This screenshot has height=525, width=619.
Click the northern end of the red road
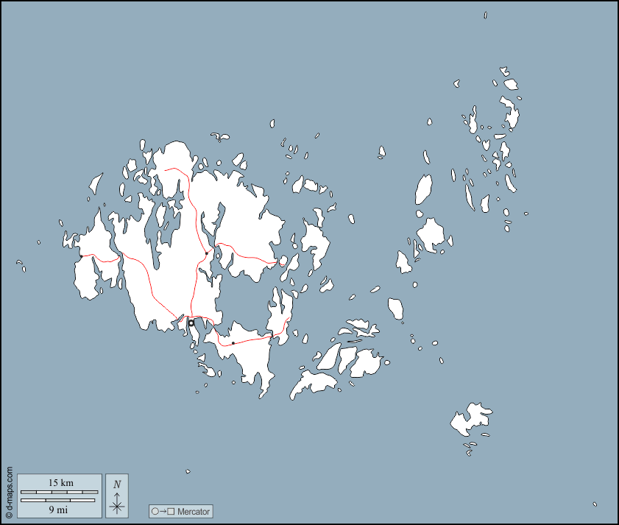coord(166,169)
